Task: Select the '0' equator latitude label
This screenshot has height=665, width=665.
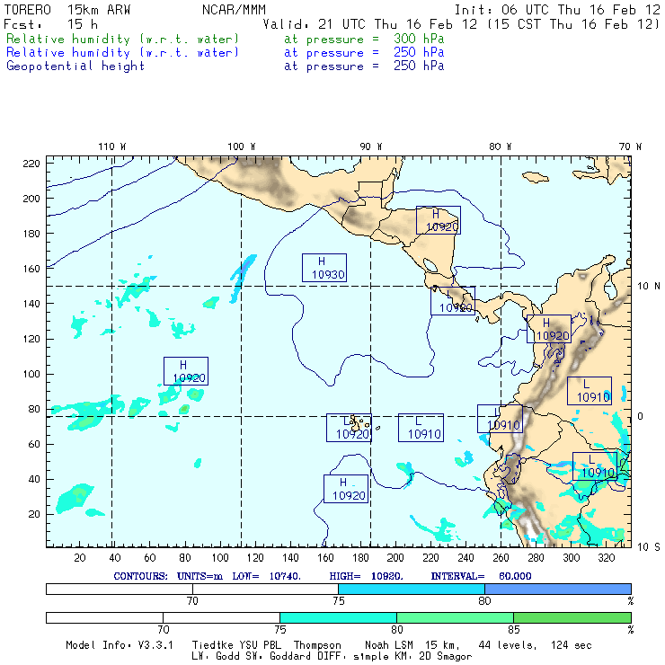Action: (x=641, y=416)
